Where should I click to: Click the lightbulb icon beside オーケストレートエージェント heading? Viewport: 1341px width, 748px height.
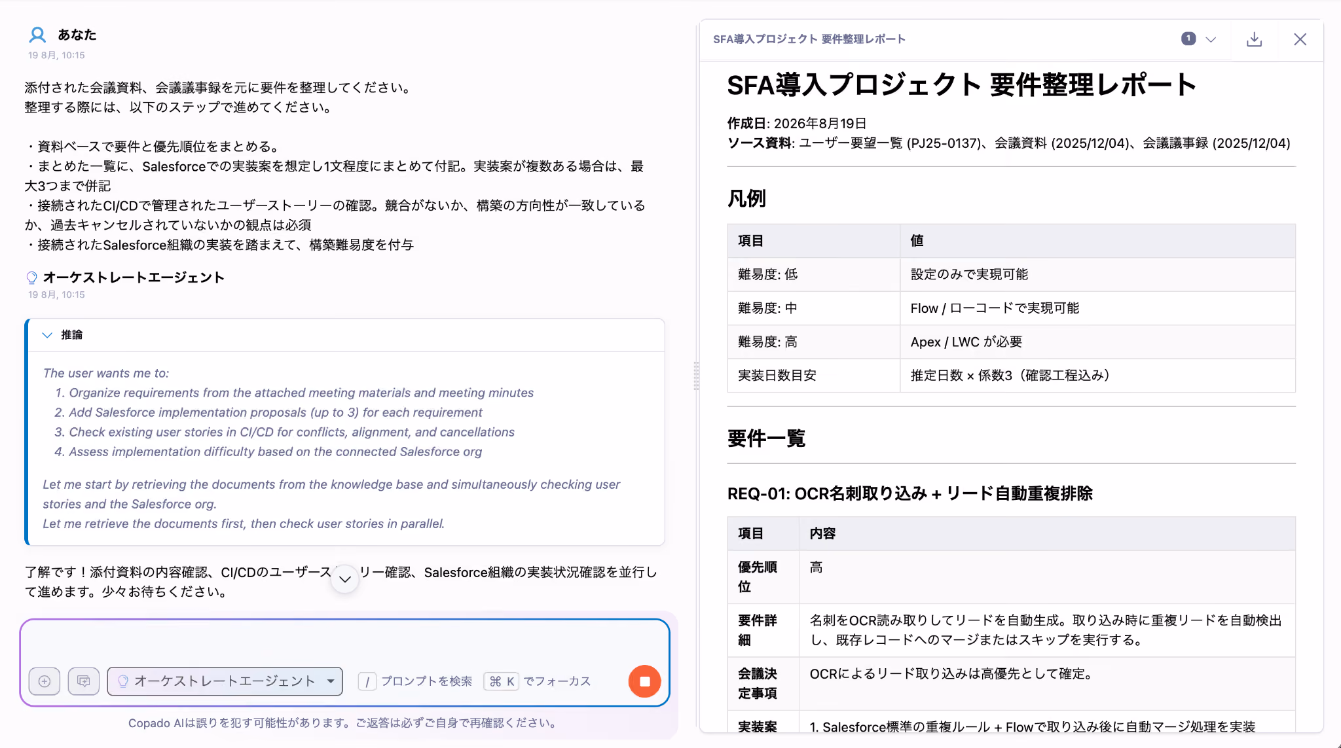31,277
